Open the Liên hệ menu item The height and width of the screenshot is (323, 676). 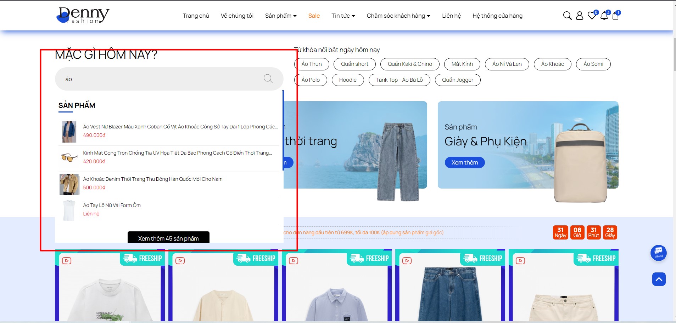click(x=452, y=16)
